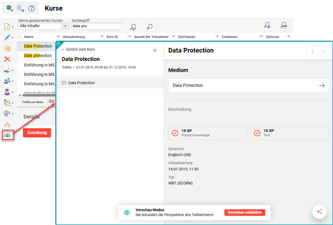Click the red X delete icon
The height and width of the screenshot is (225, 333).
[x=7, y=59]
